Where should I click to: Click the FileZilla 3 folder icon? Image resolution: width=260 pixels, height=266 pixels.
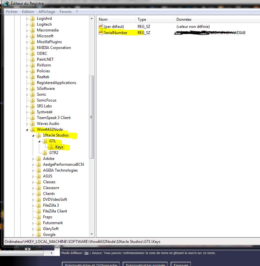pos(39,205)
